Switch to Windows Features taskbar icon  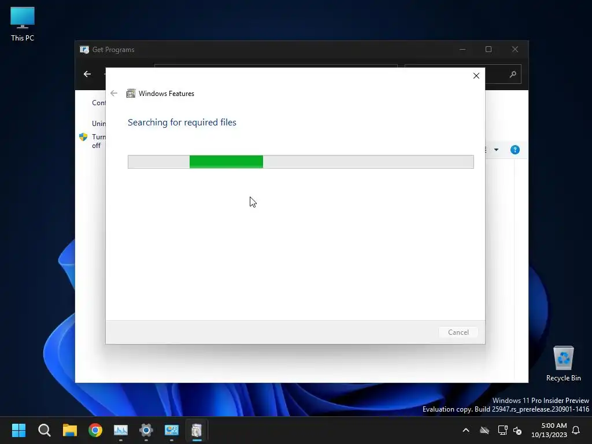point(197,430)
